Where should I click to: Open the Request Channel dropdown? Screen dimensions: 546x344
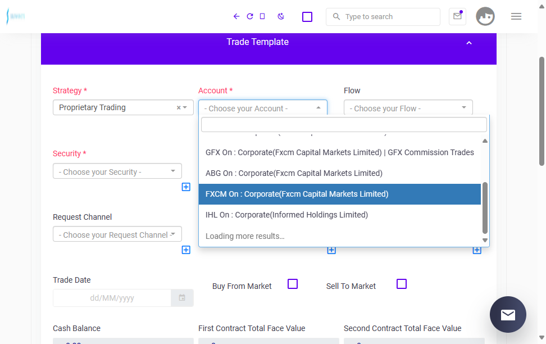(117, 234)
